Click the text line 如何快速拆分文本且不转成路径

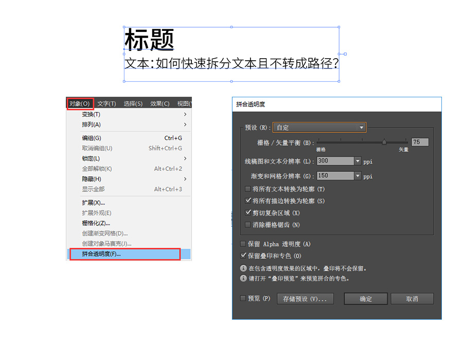pyautogui.click(x=247, y=63)
